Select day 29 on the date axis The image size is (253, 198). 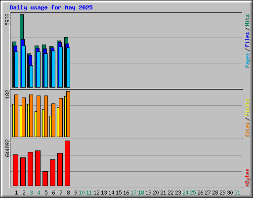point(223,193)
